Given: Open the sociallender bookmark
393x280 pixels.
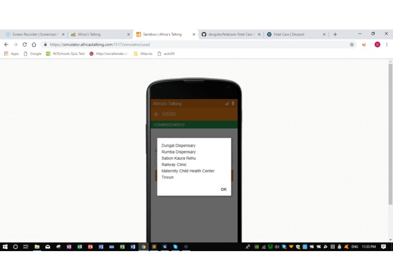Looking at the screenshot, I should (x=109, y=53).
